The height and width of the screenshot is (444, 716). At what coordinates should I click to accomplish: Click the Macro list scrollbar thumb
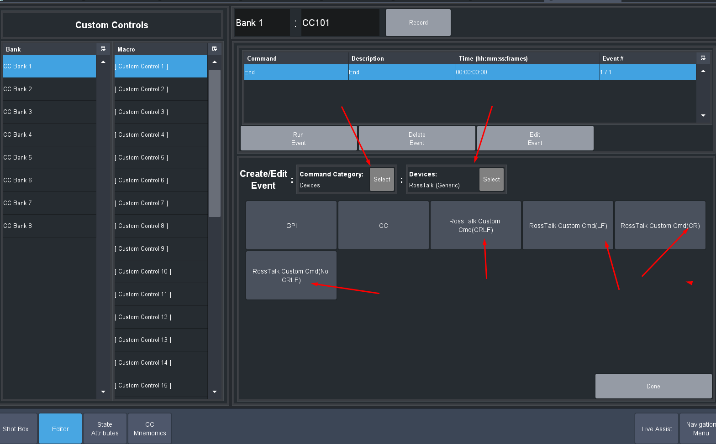[215, 143]
